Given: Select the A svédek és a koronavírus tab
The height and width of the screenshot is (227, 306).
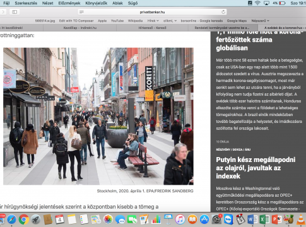Looking at the screenshot, I should 282,28.
